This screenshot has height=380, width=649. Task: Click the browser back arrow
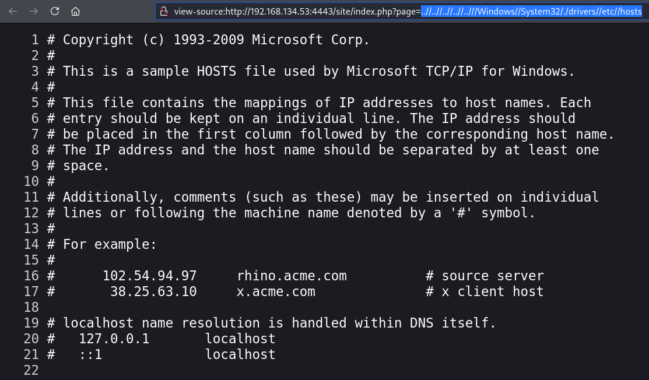tap(13, 11)
